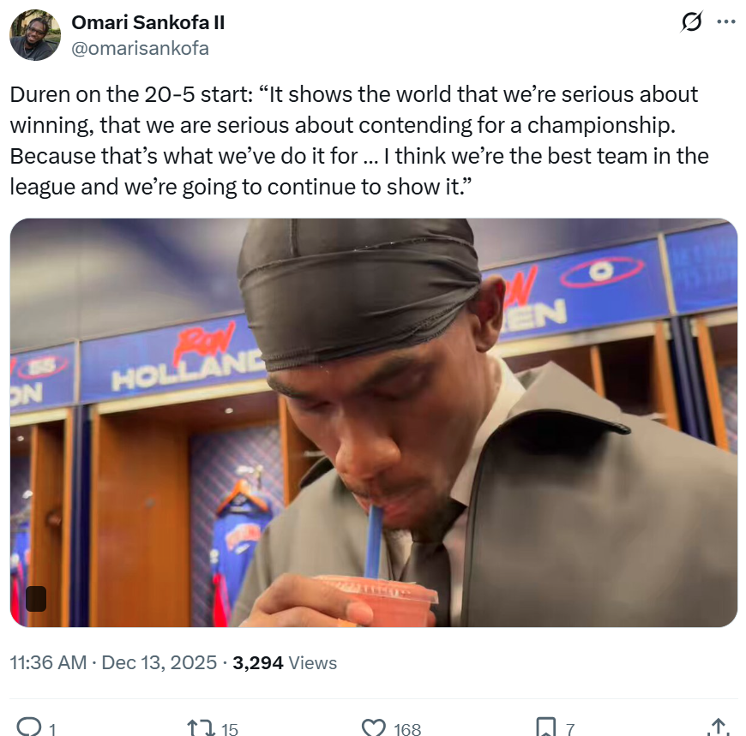Screen dimensions: 746x736
Task: Click the reply speech bubble icon
Action: (29, 727)
